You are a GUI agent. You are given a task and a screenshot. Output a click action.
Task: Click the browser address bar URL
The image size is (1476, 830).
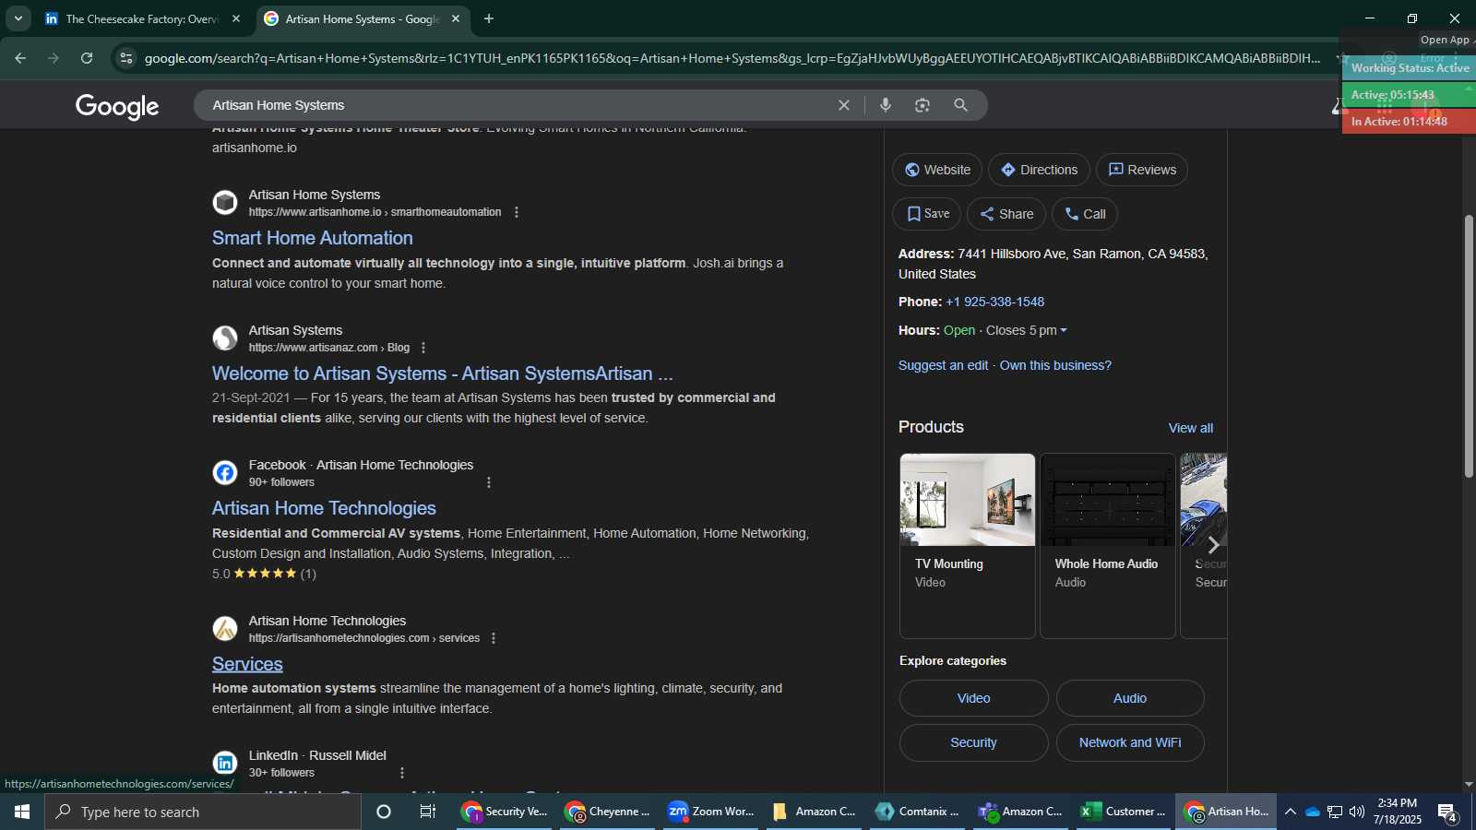point(732,58)
